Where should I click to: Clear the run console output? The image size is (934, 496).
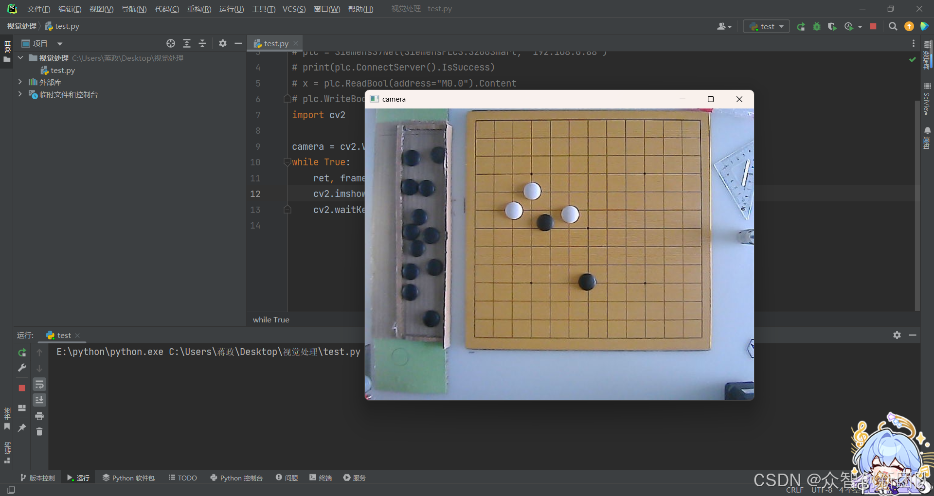point(39,432)
